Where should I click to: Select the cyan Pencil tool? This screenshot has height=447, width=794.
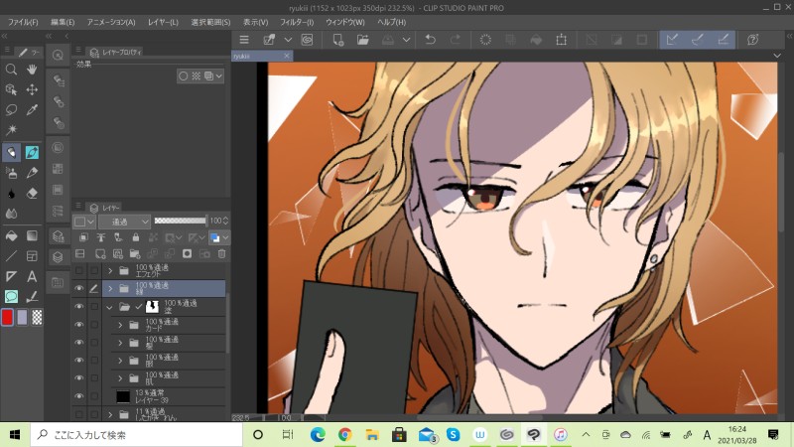pos(32,152)
